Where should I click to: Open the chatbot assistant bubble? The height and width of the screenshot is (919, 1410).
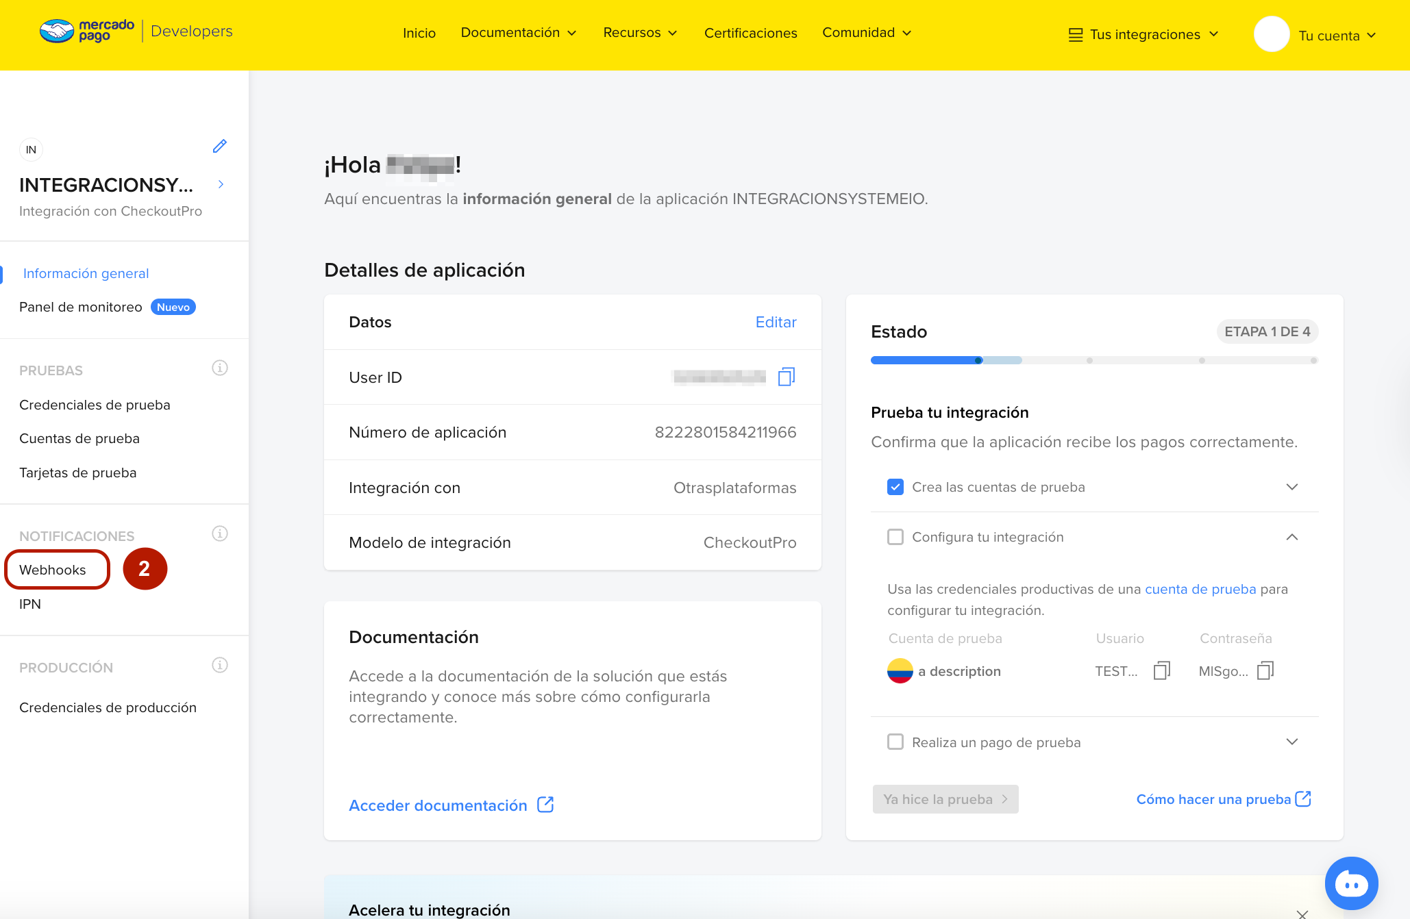[1350, 883]
